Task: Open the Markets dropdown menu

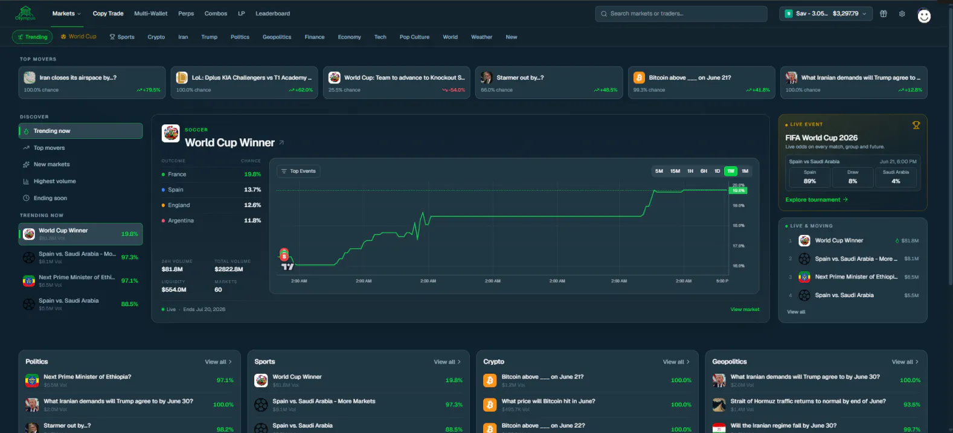Action: (66, 13)
